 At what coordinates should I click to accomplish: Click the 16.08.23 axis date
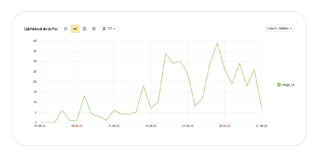point(150,126)
